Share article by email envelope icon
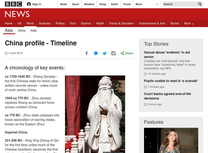The width and height of the screenshot is (208, 153). click(x=114, y=53)
